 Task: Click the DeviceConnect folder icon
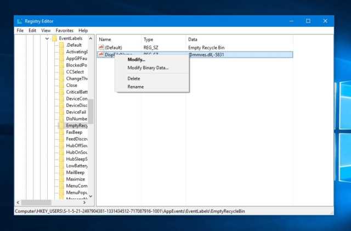[62, 99]
